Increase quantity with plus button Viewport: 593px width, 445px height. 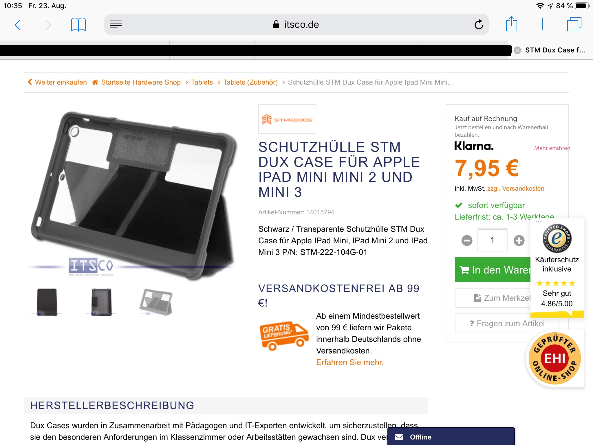click(519, 240)
